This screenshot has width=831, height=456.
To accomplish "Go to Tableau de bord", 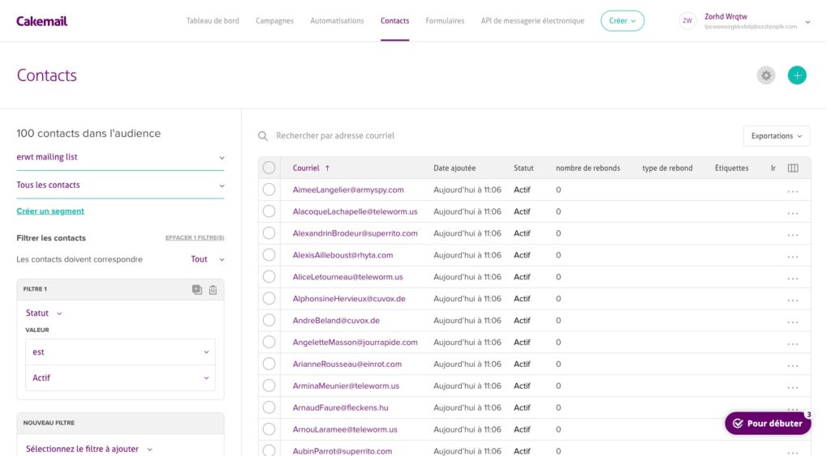I will [x=213, y=20].
